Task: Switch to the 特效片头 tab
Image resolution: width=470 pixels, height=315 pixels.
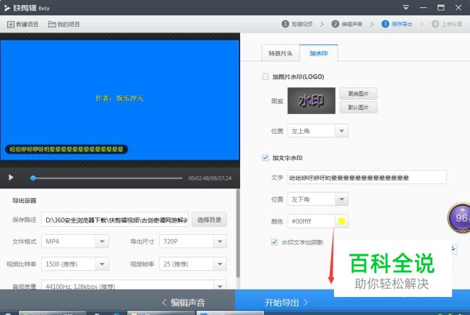Action: pos(281,53)
